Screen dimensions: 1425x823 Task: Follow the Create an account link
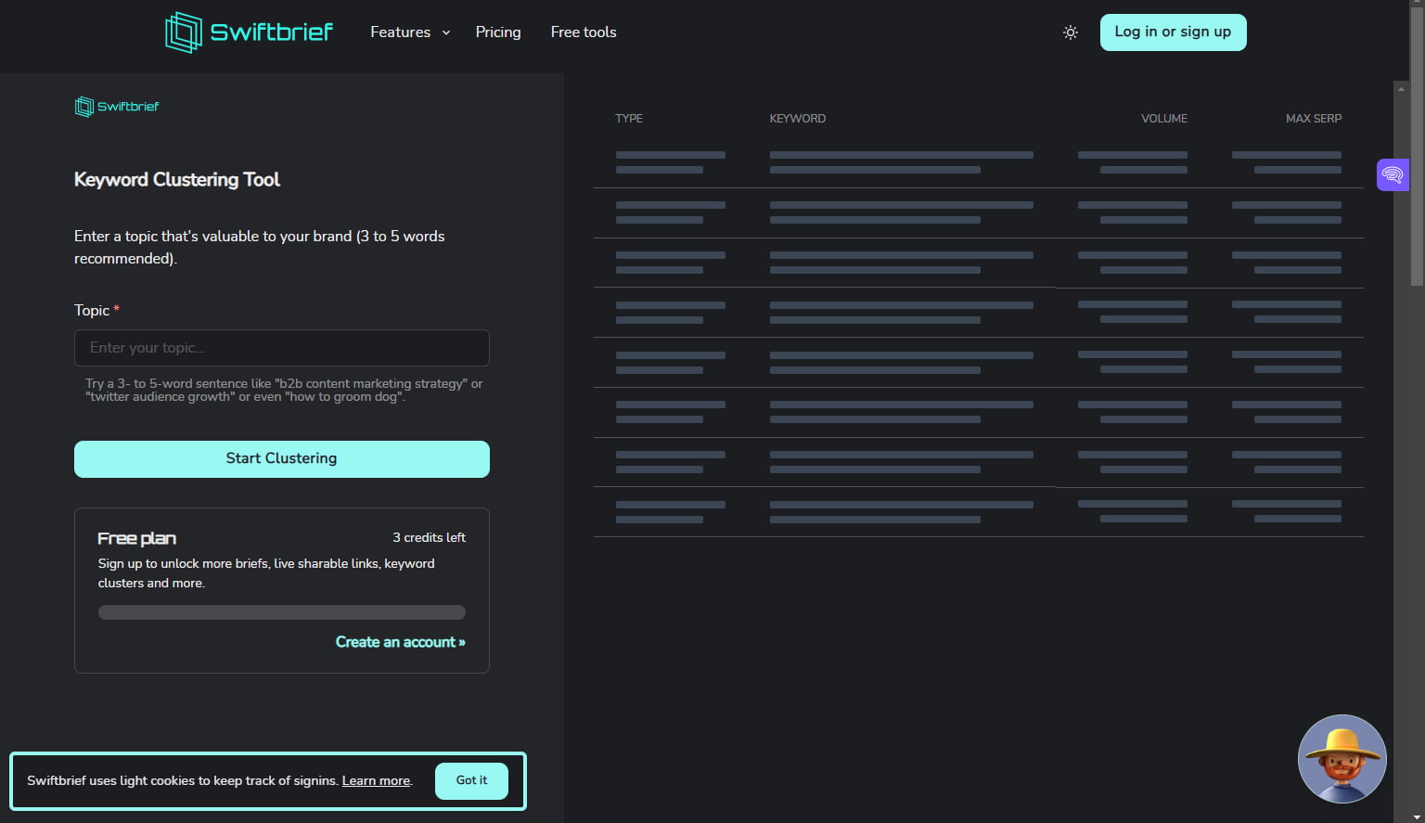tap(400, 641)
